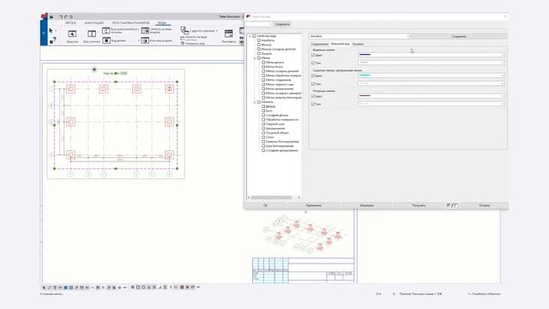The width and height of the screenshot is (549, 309).
Task: Toggle Тип checkbox under Опорные линии
Action: (313, 104)
